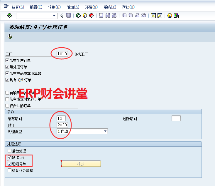The width and height of the screenshot is (215, 186).
Task: Click the yellow Help question mark icon
Action: pos(170,16)
